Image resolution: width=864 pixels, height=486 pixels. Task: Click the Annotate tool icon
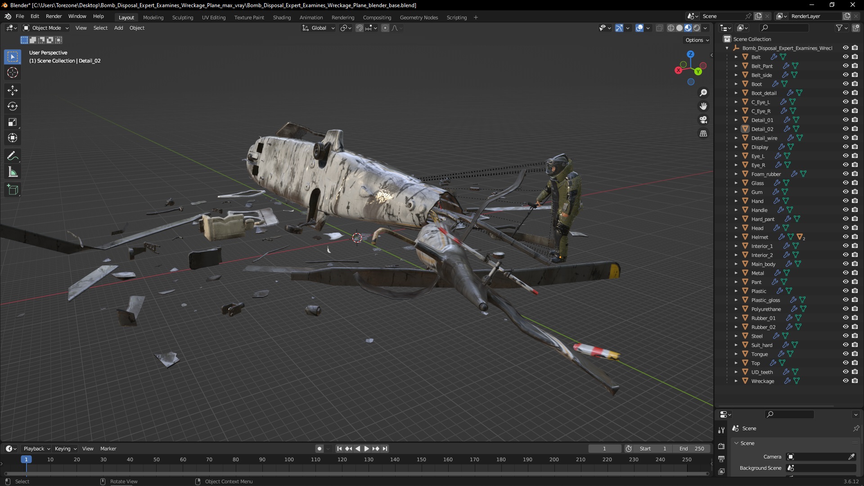(13, 155)
